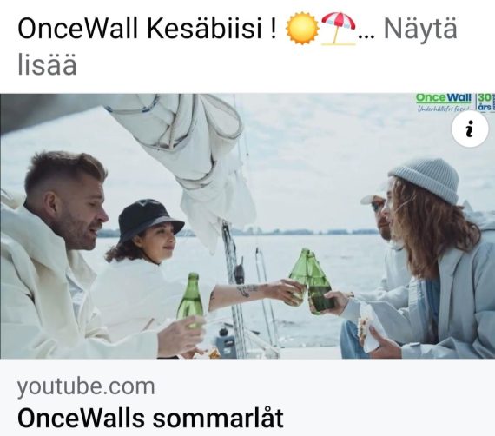Click the link preview footer area
This screenshot has width=495, height=436.
point(247,397)
